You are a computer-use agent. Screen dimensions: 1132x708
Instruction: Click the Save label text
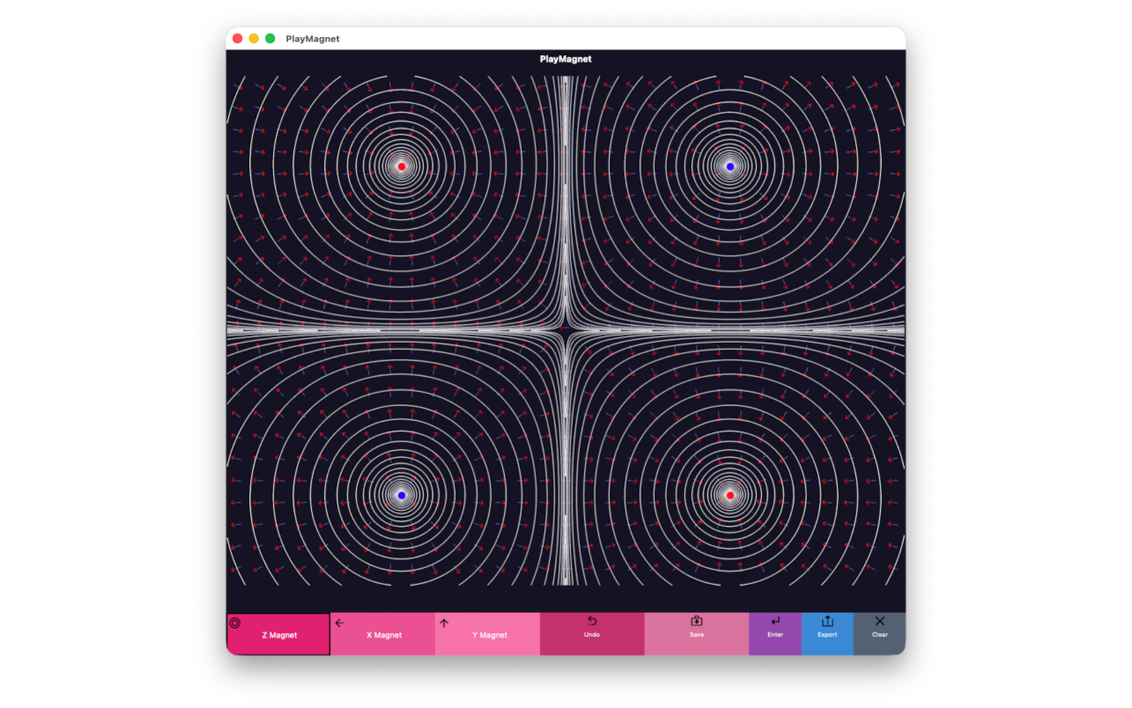tap(696, 634)
